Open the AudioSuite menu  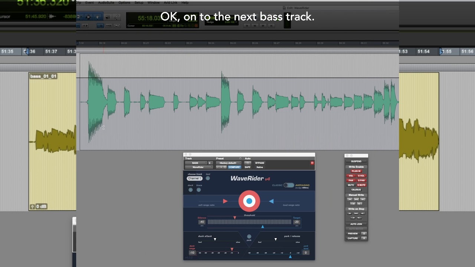(x=106, y=3)
